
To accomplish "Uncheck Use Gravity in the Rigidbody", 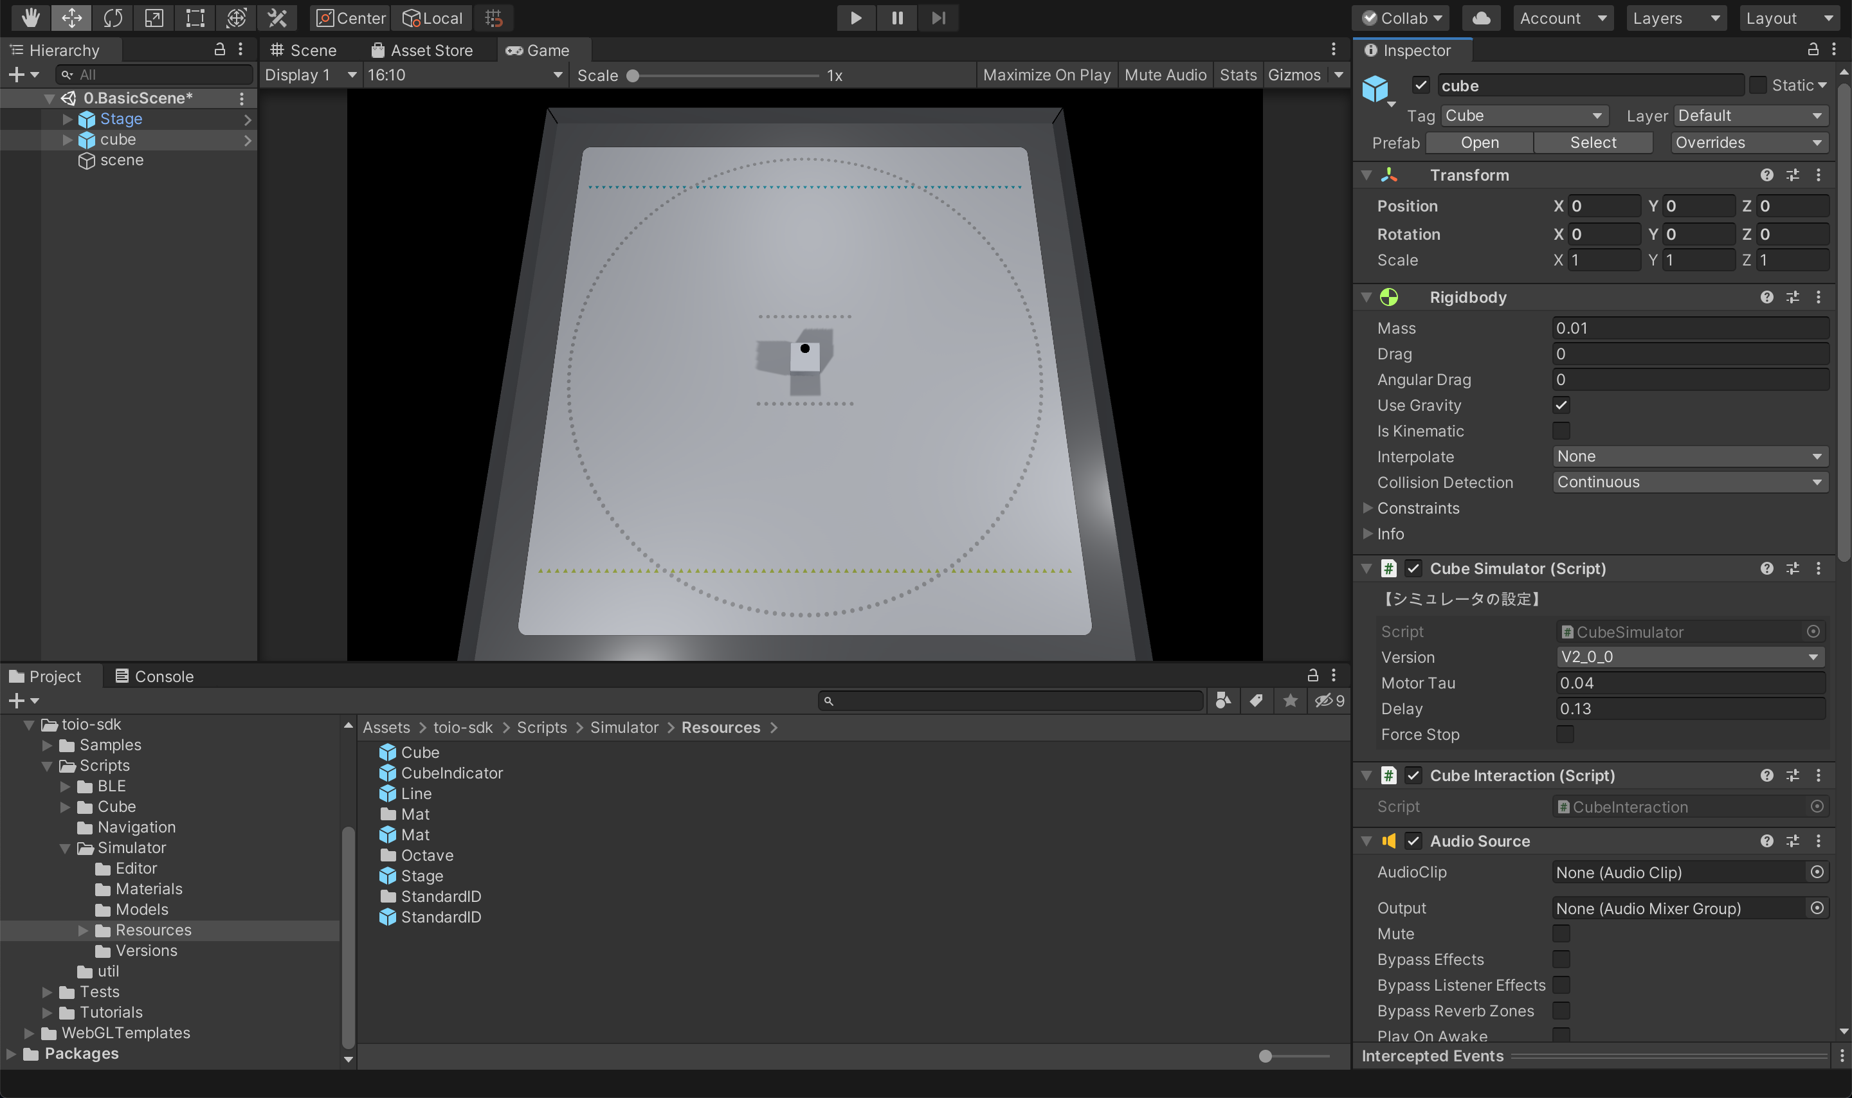I will click(x=1561, y=405).
